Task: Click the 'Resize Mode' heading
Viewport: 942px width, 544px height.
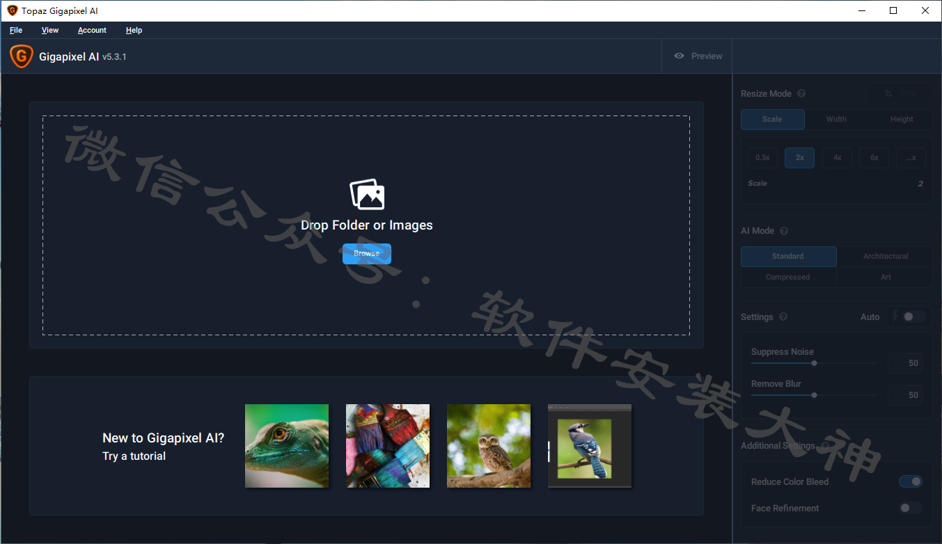Action: tap(766, 94)
